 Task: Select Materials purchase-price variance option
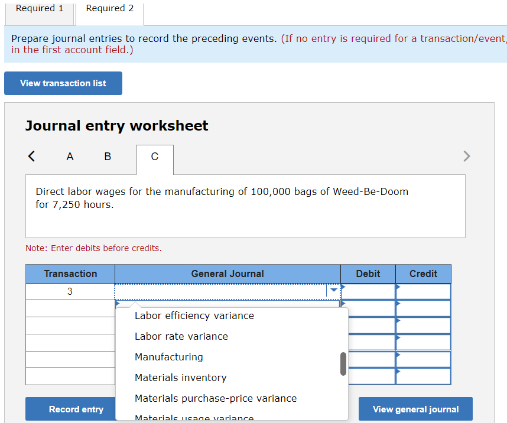(x=216, y=398)
